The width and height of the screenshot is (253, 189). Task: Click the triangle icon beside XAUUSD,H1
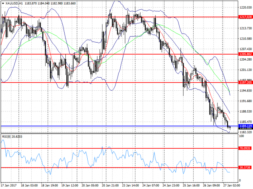(x=3, y=3)
